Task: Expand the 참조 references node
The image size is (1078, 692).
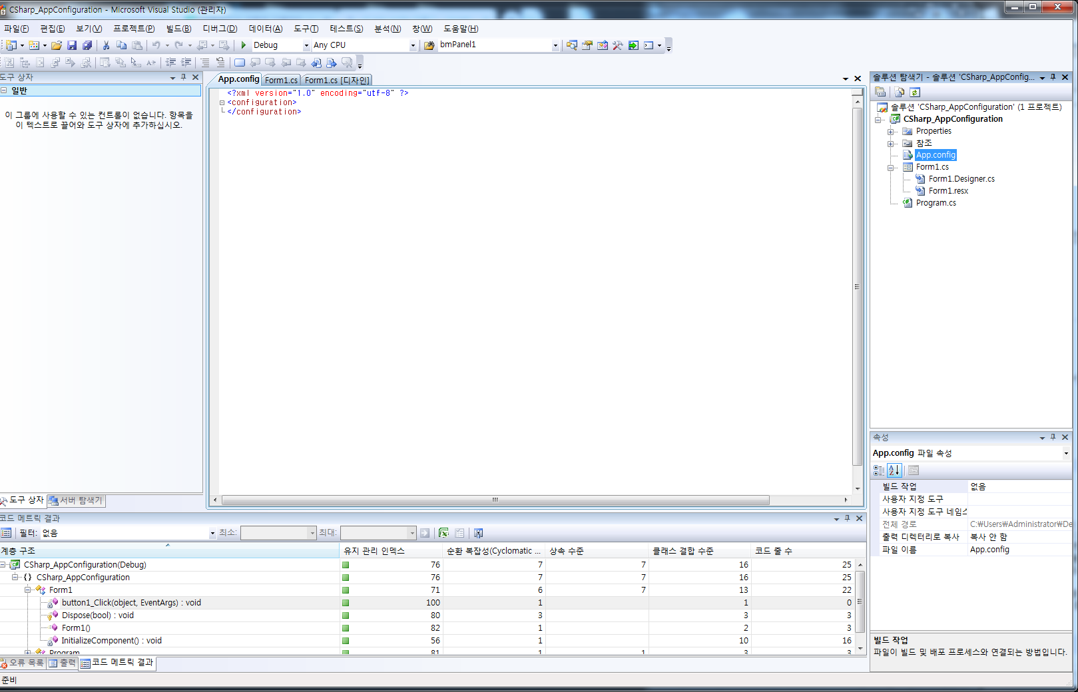Action: [x=891, y=143]
